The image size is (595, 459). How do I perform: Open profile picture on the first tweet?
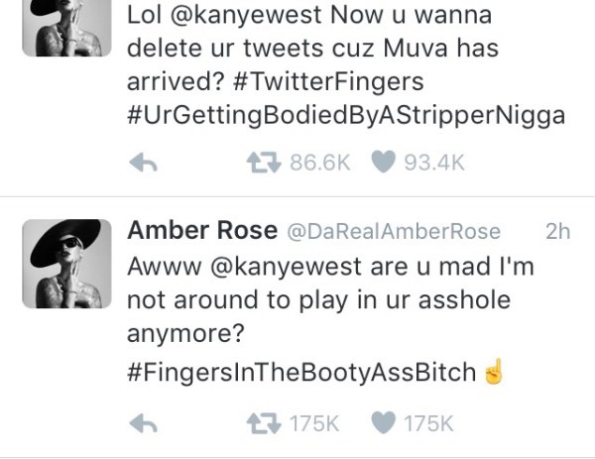[66, 28]
